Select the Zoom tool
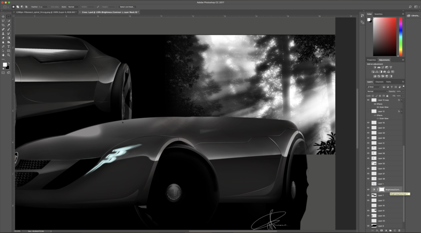This screenshot has width=421, height=233. [8, 55]
